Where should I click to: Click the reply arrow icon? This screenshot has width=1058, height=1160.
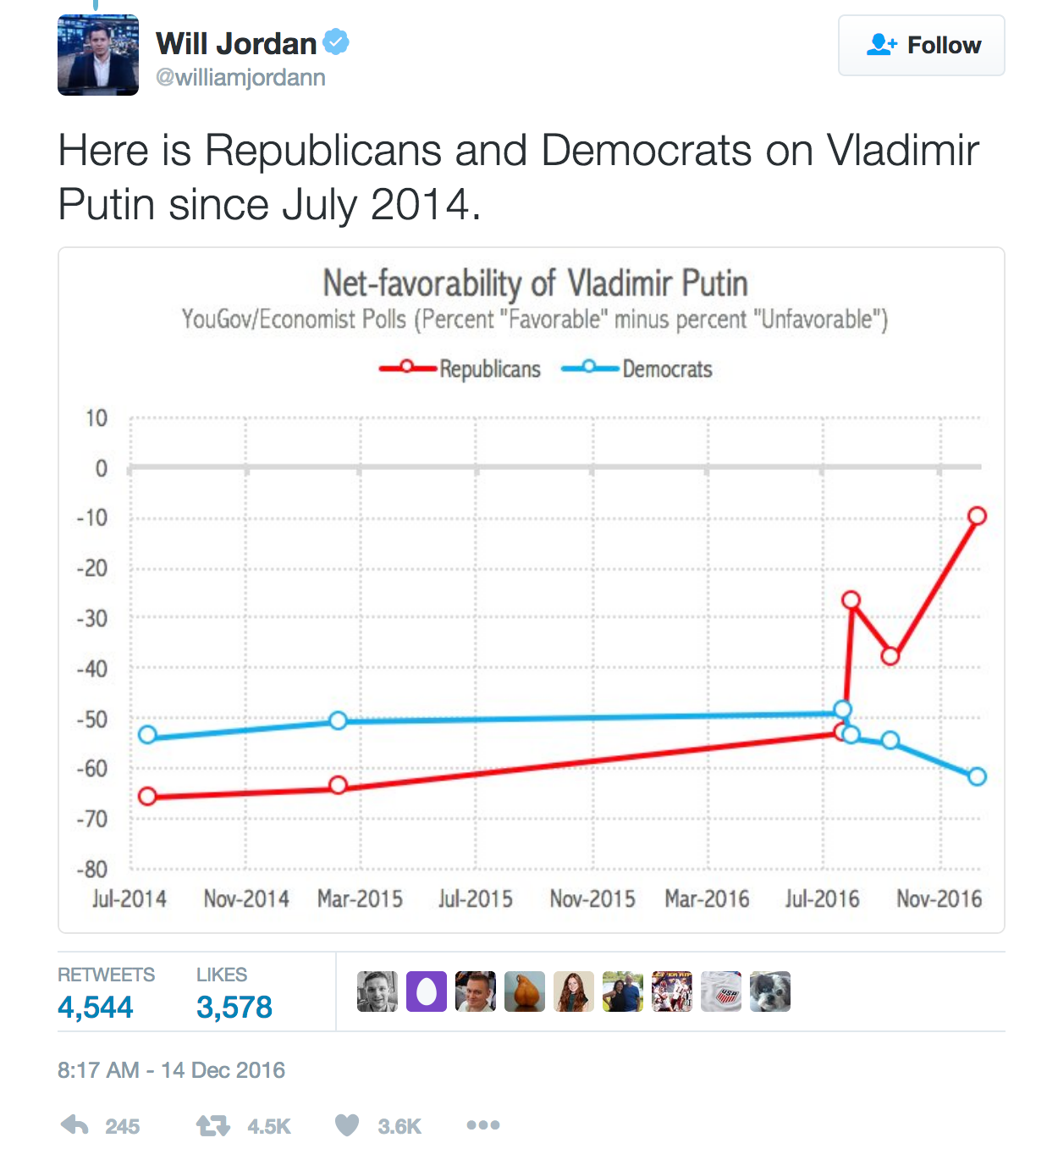coord(75,1125)
